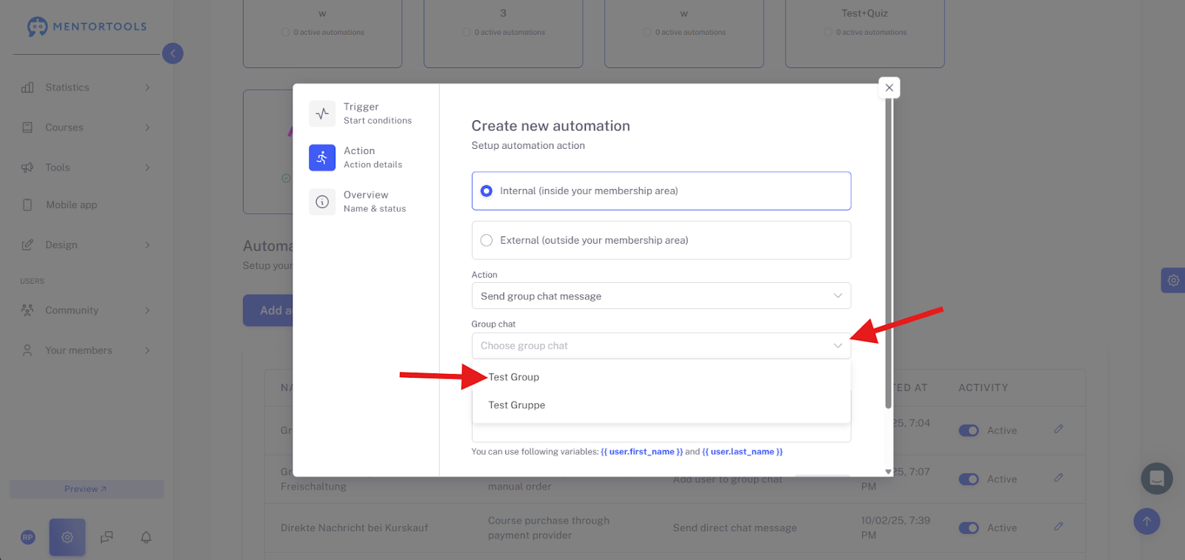Click the Direkte Nachricht bei Kurskauf name
This screenshot has height=560, width=1185.
(354, 528)
